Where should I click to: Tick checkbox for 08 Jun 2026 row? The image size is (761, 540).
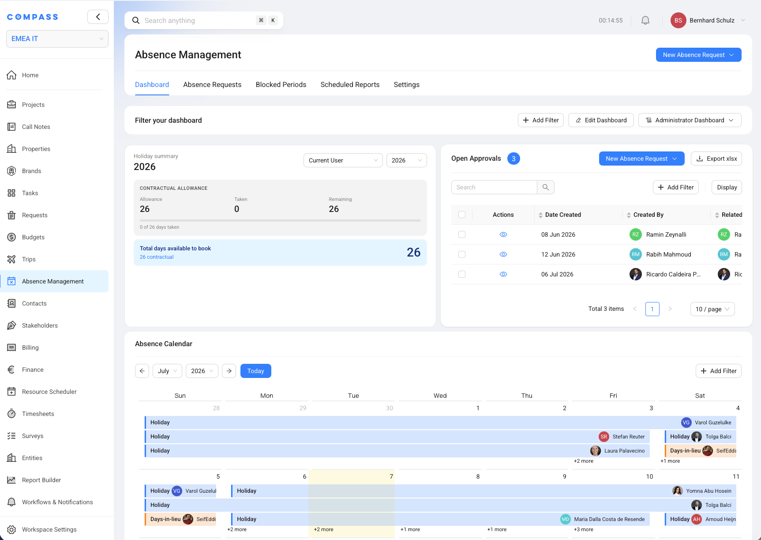coord(462,234)
